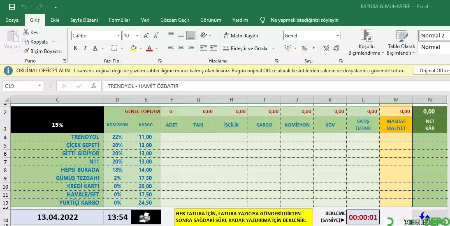This screenshot has height=226, width=450.
Task: Toggle italic formatting T
Action: (x=85, y=48)
